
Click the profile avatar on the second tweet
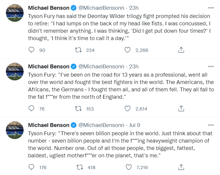tap(15, 72)
